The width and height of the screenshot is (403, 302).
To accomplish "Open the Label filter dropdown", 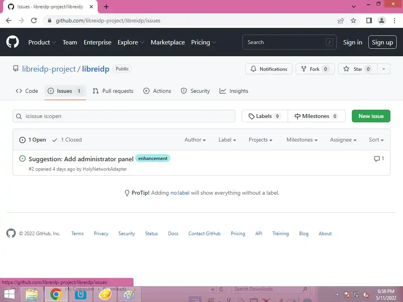I will [x=227, y=140].
